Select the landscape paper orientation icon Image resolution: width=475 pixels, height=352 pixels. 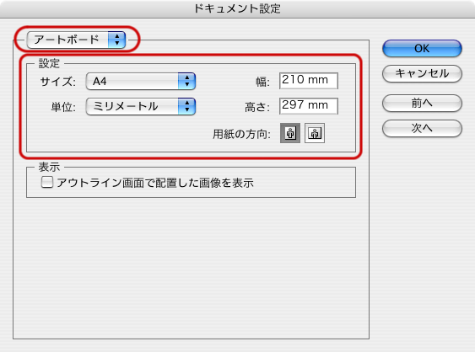tap(315, 133)
